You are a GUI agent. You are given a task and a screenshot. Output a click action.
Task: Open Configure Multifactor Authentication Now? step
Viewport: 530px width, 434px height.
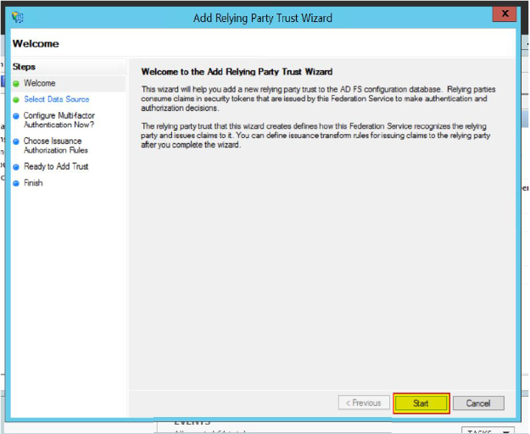(59, 120)
